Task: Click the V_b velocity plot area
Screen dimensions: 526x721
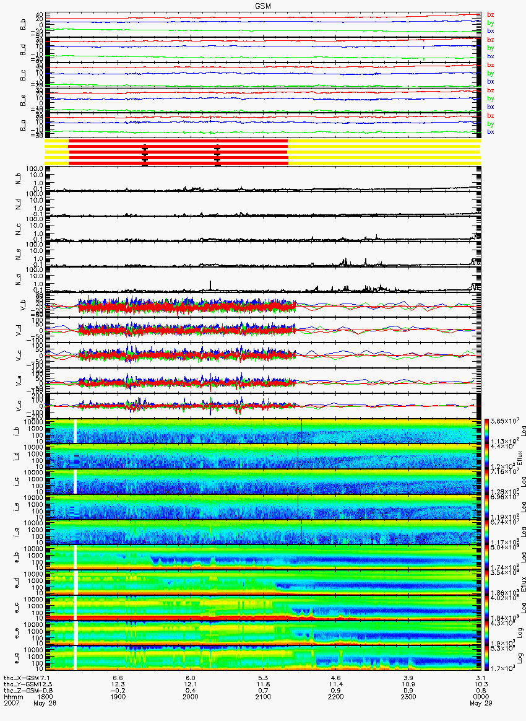Action: (263, 306)
